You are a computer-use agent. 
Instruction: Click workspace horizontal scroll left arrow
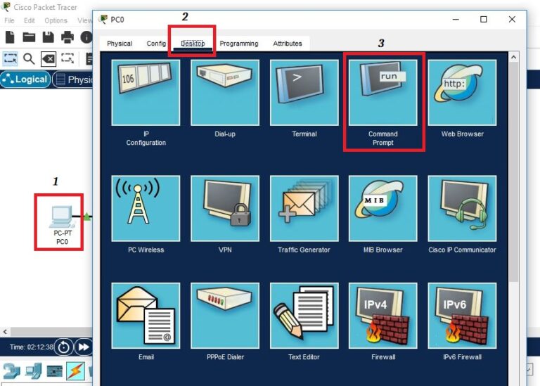point(5,332)
